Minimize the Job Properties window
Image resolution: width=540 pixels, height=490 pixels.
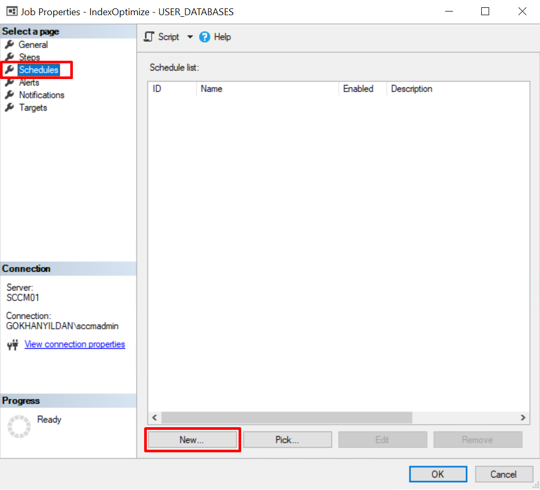(x=449, y=12)
